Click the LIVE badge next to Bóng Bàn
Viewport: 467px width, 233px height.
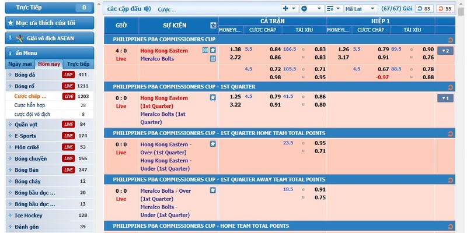pos(68,170)
